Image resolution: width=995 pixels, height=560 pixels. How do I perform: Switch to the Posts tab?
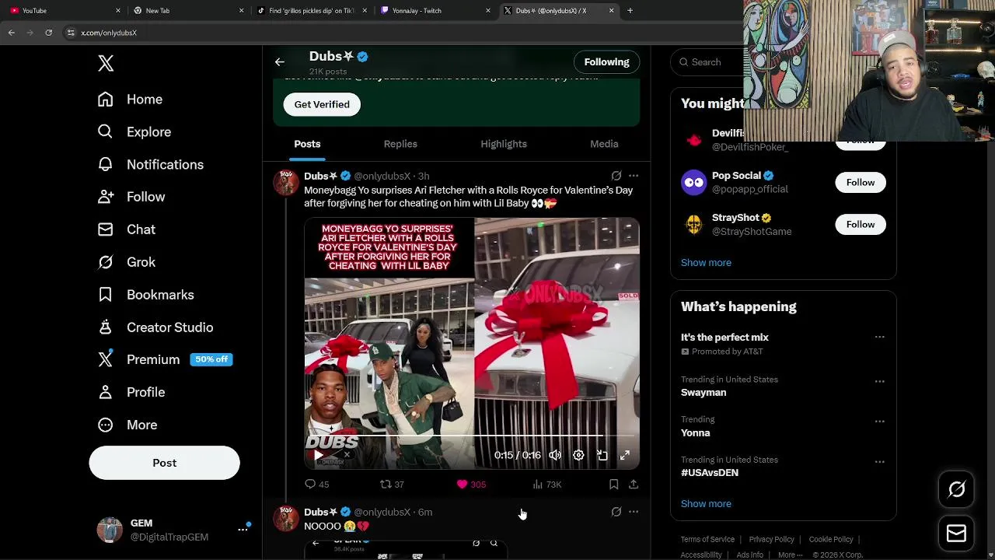click(307, 144)
